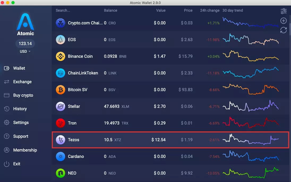Go to the Exchange page
291x182 pixels.
click(22, 82)
